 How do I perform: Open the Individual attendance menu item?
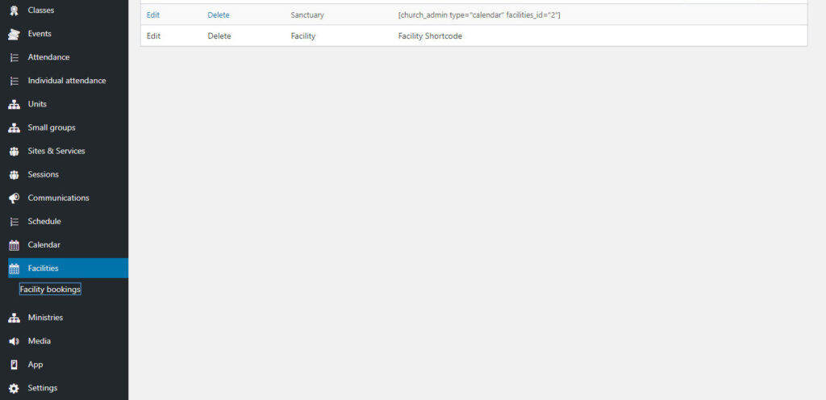[66, 81]
